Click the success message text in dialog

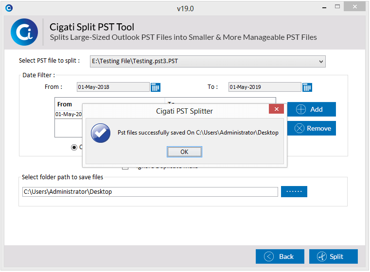pos(198,133)
